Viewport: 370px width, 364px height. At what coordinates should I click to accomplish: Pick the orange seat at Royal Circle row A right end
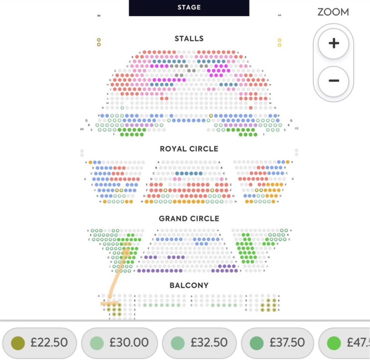click(288, 162)
